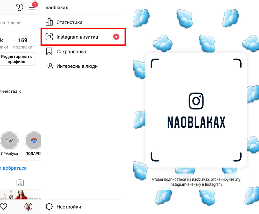Open the Настройки settings entry
The width and height of the screenshot is (259, 214).
point(83,207)
